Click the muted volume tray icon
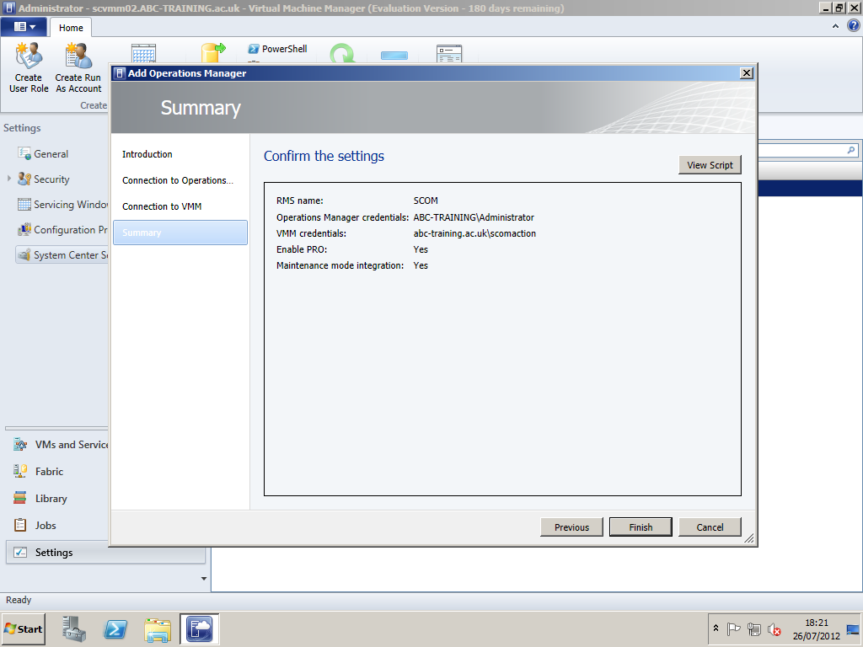 [775, 628]
